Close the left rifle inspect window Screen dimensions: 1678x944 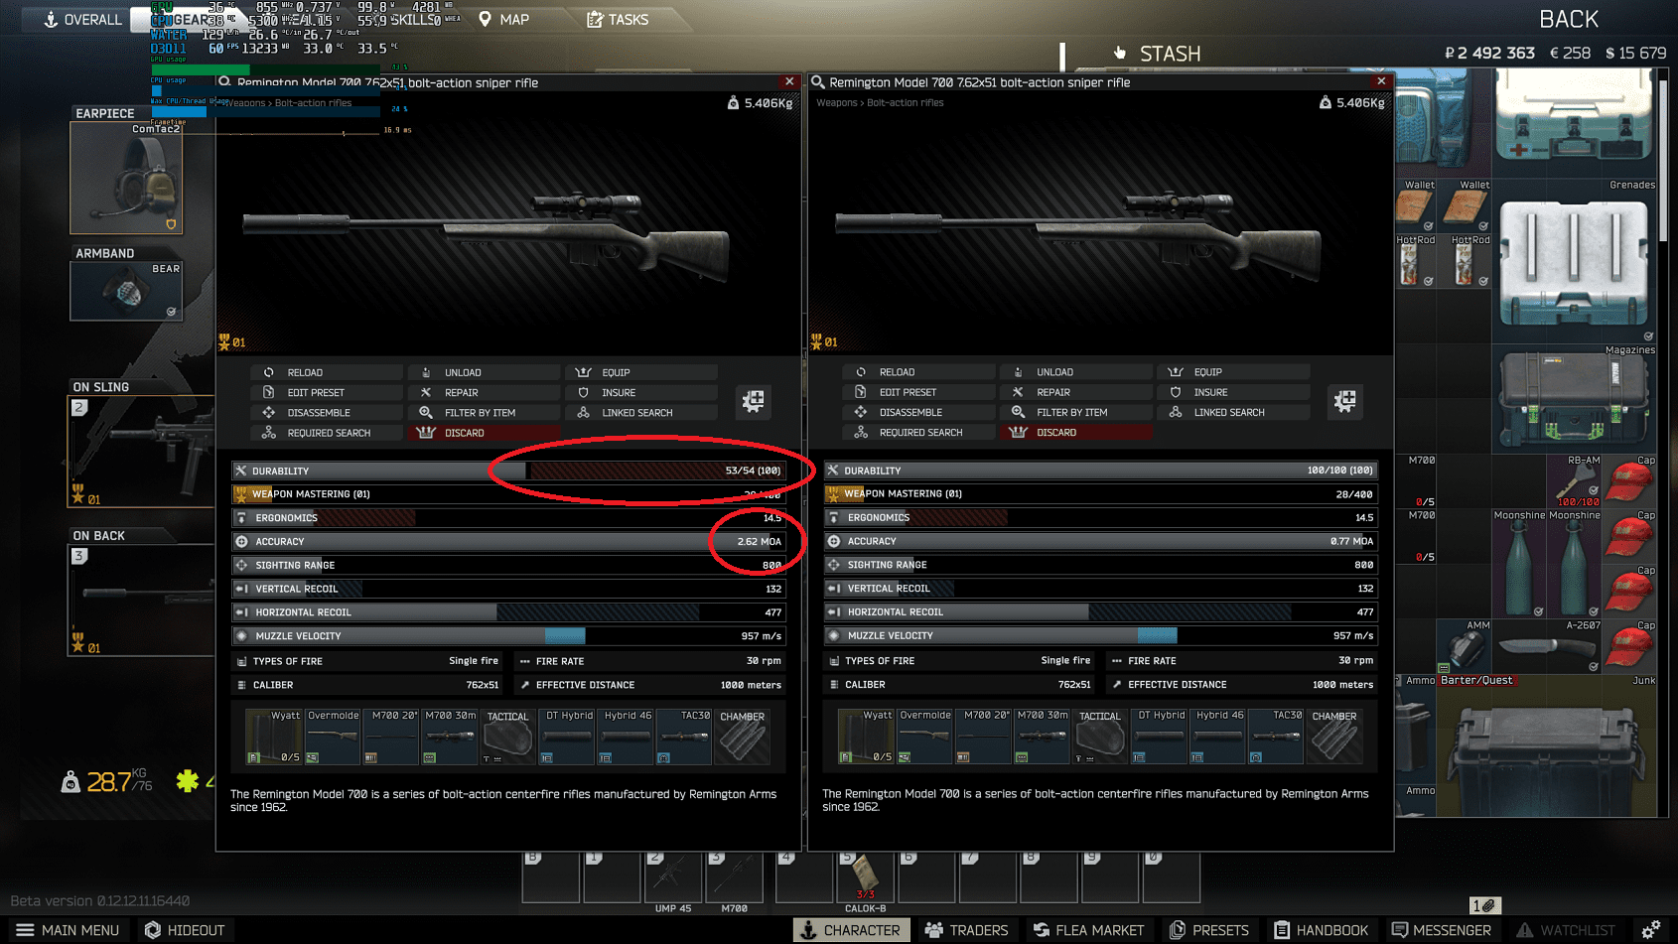pos(789,81)
